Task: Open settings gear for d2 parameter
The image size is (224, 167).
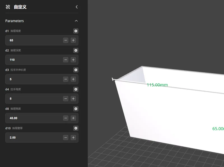Action: click(x=76, y=50)
